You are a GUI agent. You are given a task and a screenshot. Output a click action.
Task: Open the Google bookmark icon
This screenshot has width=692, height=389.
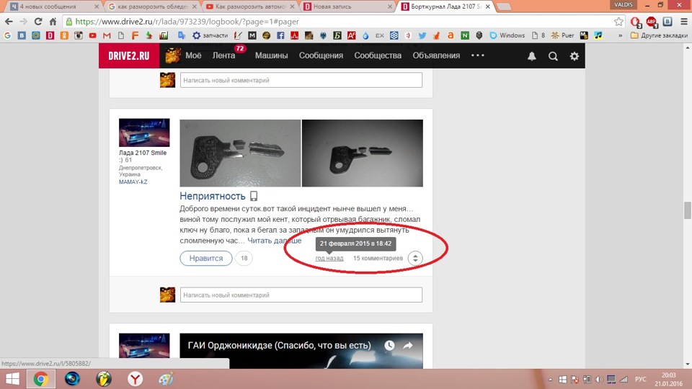pos(7,35)
